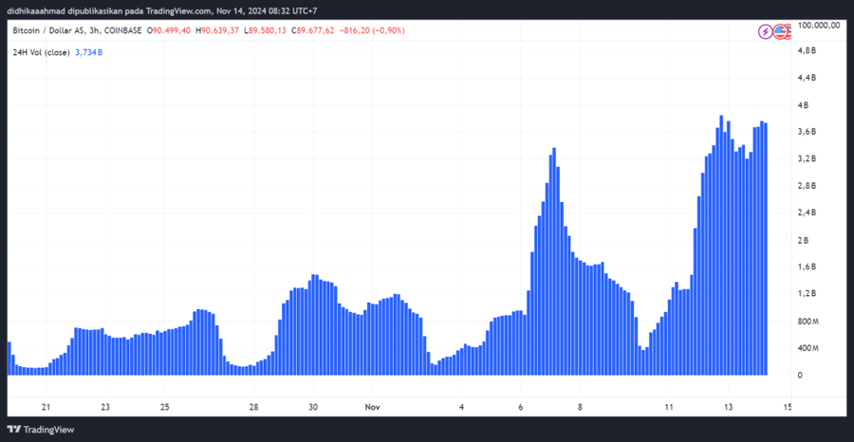Click the 800M level on volume axis
Screen dimensions: 854x442
(x=807, y=322)
